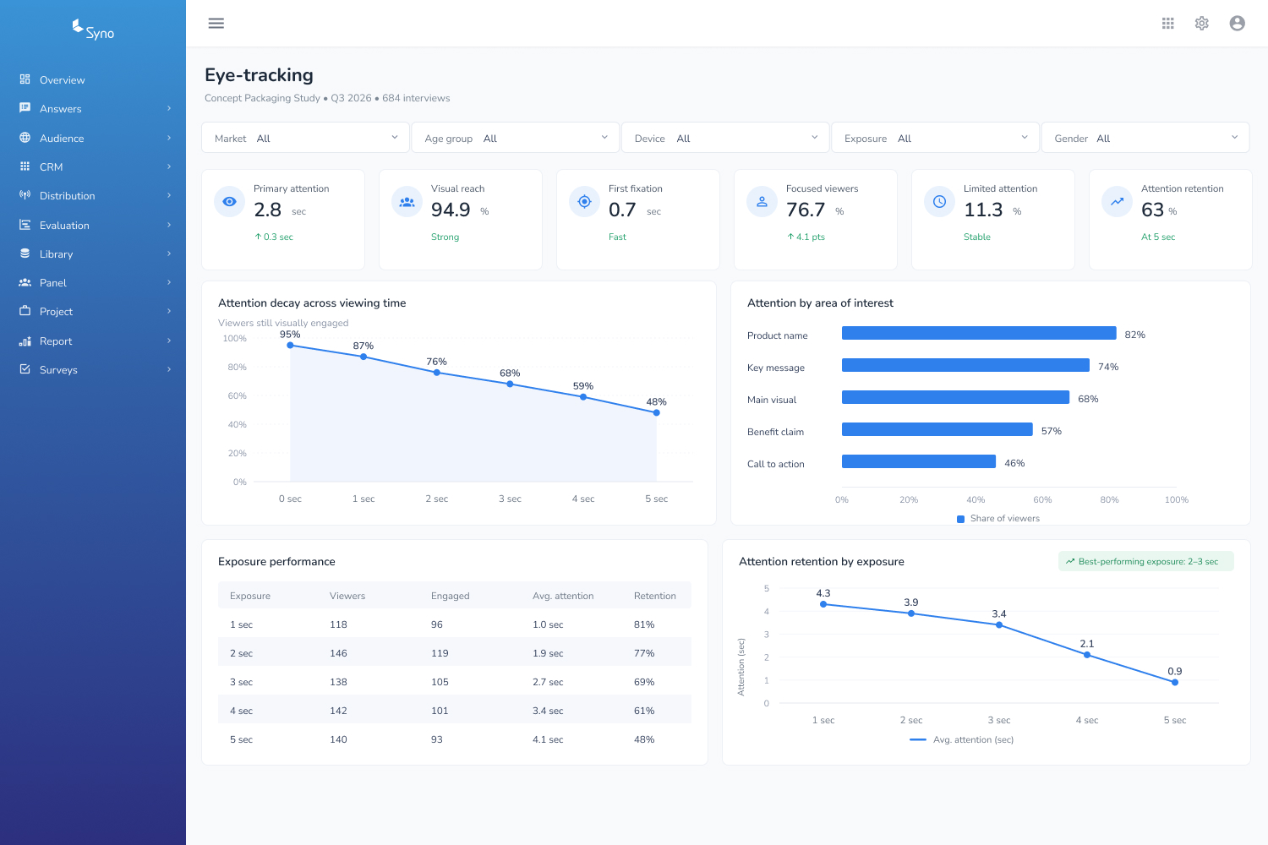
Task: Open the Surveys menu item
Action: pyautogui.click(x=93, y=369)
